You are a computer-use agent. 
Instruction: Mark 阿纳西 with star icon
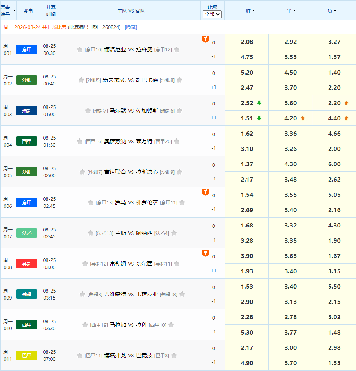pos(174,233)
